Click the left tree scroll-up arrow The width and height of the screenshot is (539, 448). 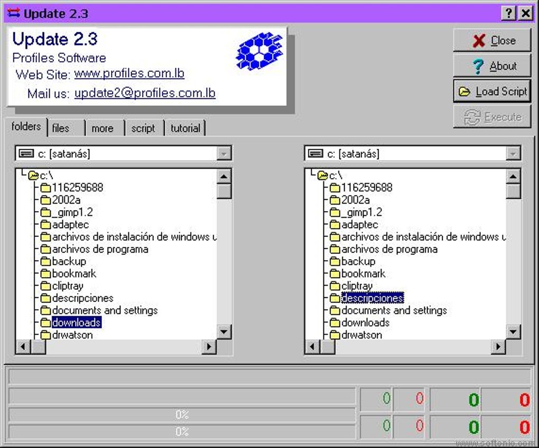click(x=224, y=177)
